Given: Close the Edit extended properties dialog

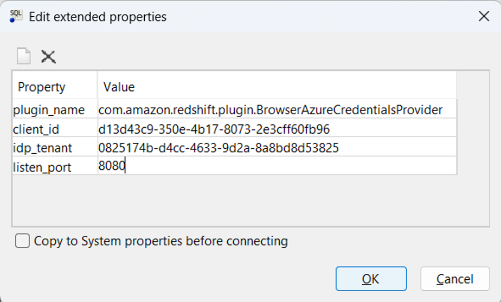Looking at the screenshot, I should pos(484,16).
